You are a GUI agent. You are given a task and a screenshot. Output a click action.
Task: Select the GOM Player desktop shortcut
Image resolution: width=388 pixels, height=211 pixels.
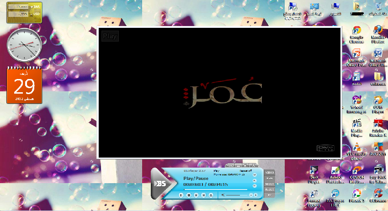[378, 105]
